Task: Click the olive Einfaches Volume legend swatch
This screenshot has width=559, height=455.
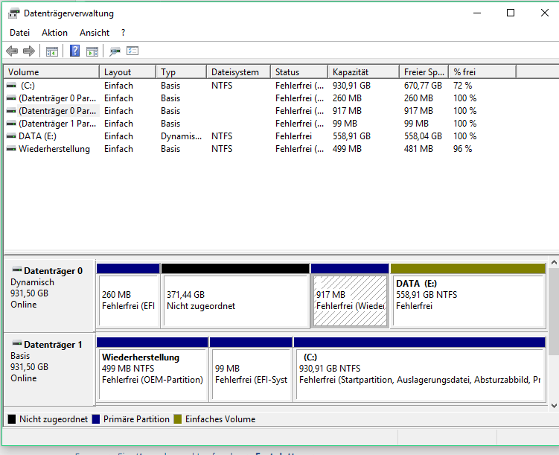Action: 178,419
